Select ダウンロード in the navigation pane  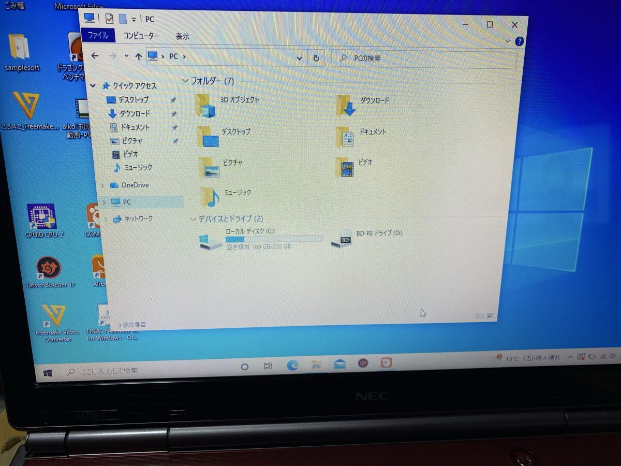[135, 113]
